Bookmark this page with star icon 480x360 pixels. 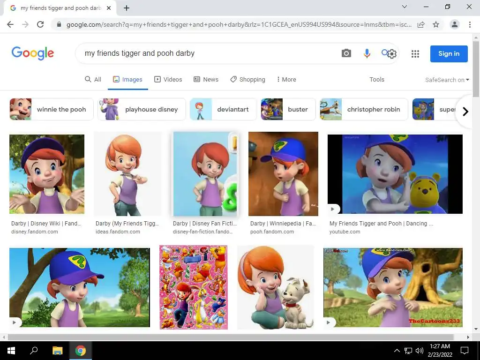[x=436, y=24]
